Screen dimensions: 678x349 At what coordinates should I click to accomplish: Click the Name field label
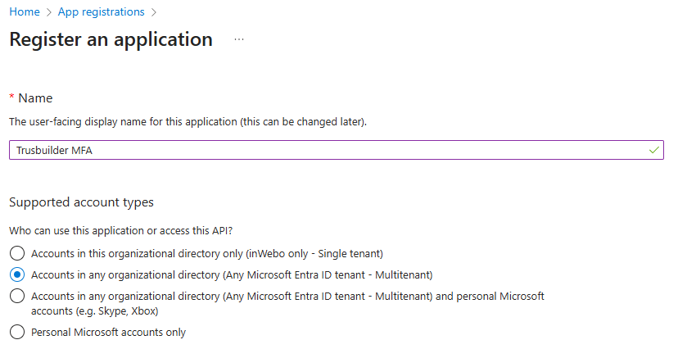pos(35,98)
